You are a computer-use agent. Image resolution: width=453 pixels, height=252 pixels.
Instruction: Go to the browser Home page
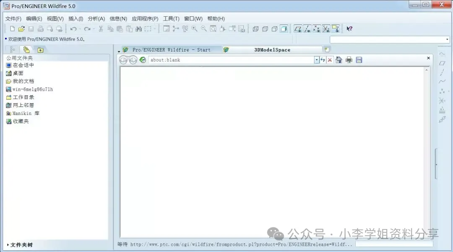coord(339,60)
